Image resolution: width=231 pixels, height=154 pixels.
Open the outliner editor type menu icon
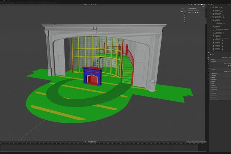tap(208, 5)
